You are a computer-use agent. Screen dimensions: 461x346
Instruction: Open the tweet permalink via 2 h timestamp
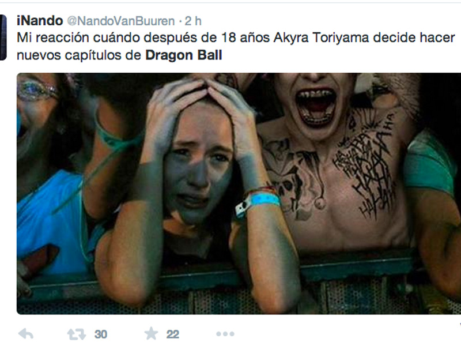click(193, 21)
